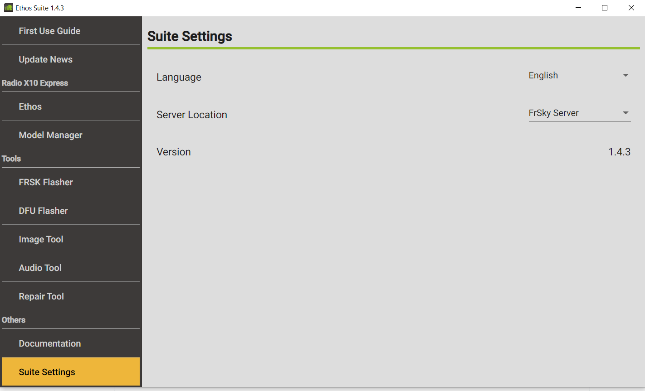This screenshot has height=391, width=645.
Task: Open the Documentation section
Action: click(x=50, y=343)
